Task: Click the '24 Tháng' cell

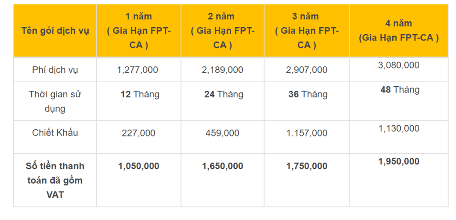Action: [x=224, y=95]
